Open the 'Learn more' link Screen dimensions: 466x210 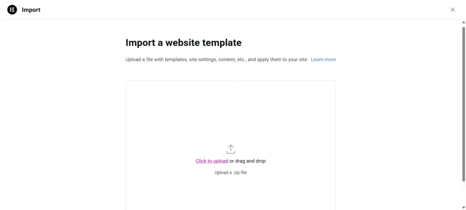tap(323, 59)
